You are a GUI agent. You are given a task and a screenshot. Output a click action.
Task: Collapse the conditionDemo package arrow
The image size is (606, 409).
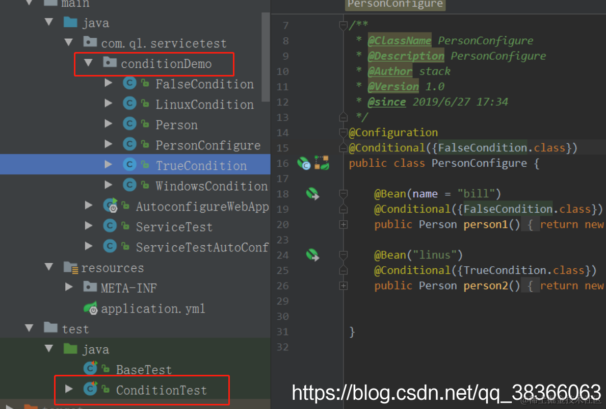click(89, 63)
